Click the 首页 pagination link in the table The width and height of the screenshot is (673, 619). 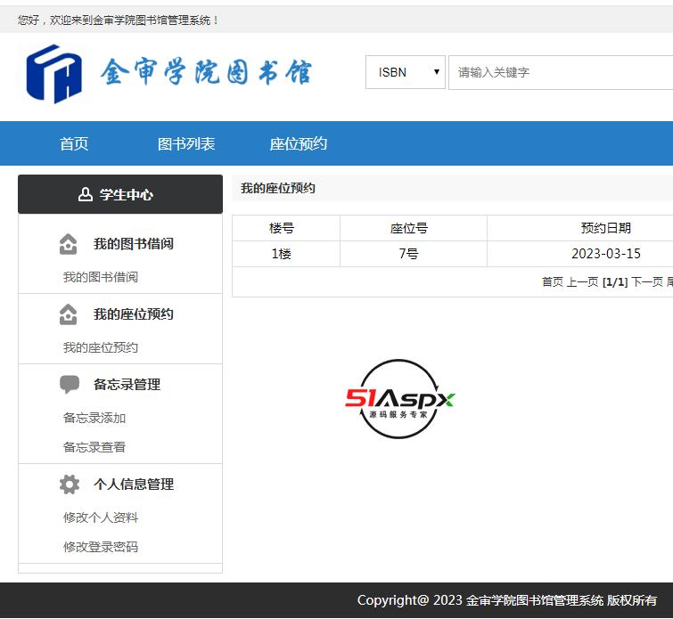click(x=553, y=281)
